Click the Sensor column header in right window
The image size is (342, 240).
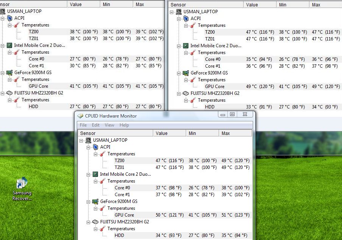click(206, 5)
